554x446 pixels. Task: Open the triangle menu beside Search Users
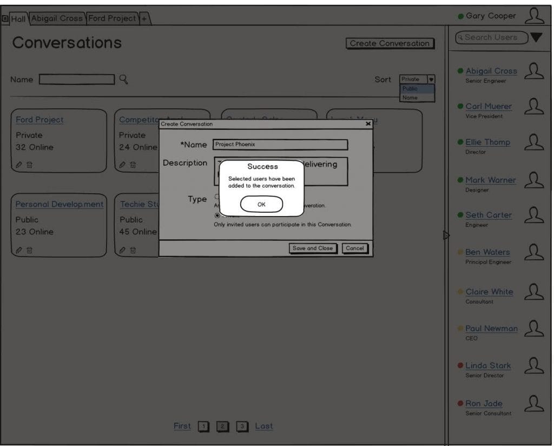pyautogui.click(x=536, y=37)
